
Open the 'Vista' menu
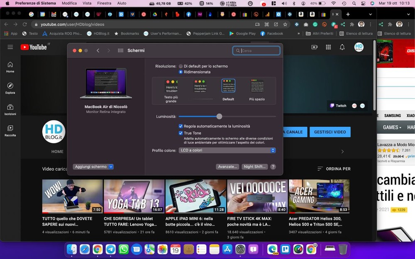(87, 3)
